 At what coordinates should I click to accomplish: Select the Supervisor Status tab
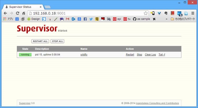(22, 7)
